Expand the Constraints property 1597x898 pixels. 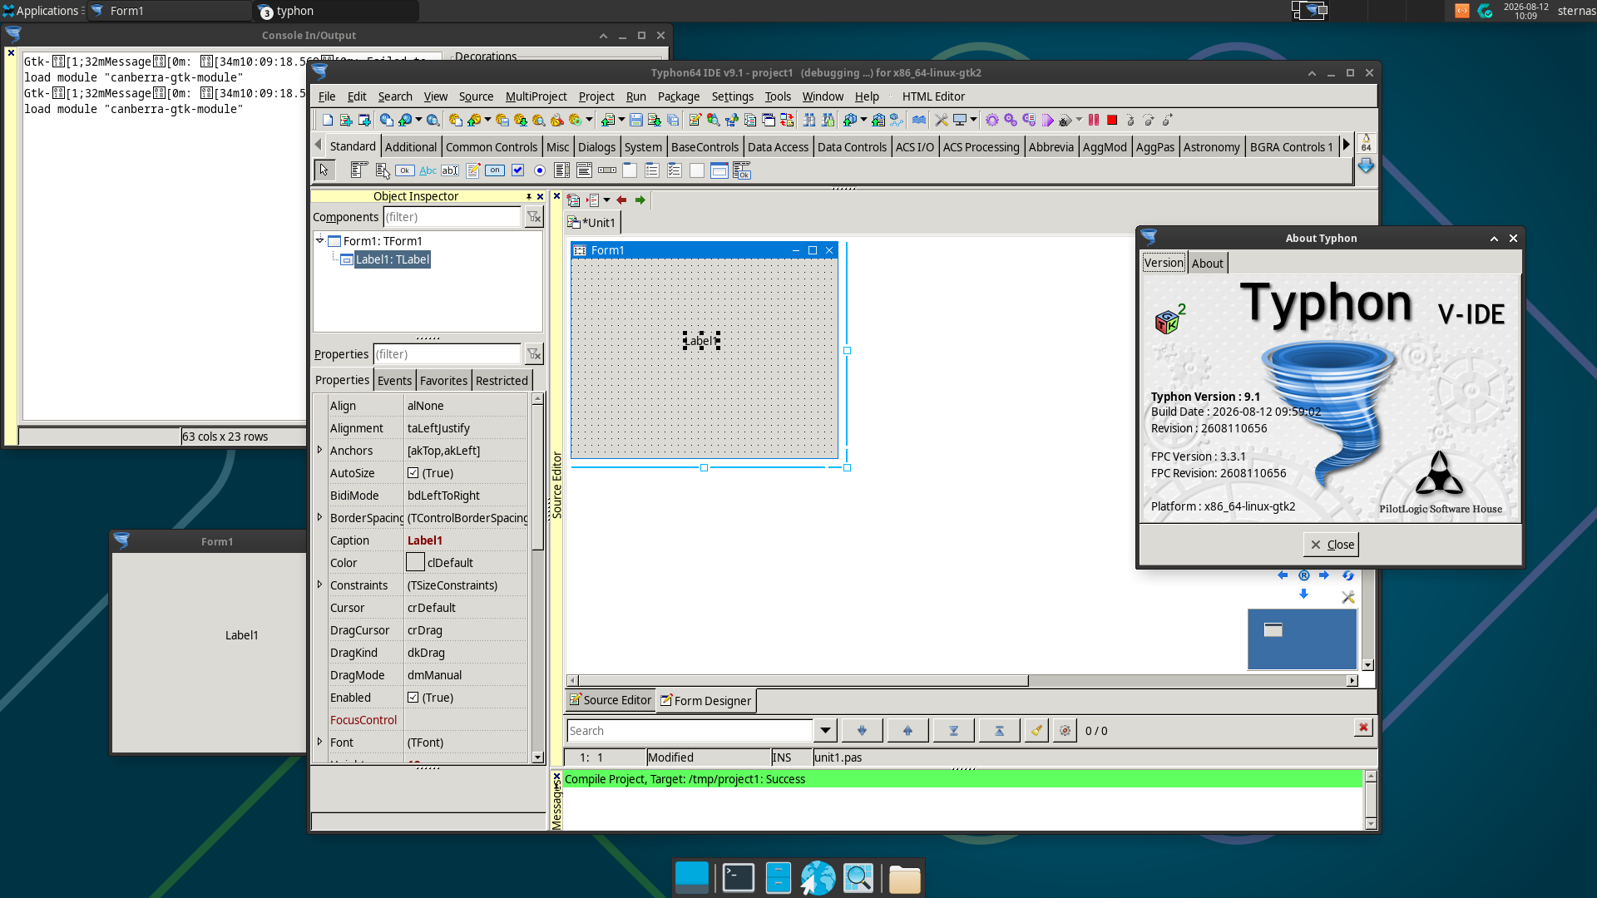(319, 585)
